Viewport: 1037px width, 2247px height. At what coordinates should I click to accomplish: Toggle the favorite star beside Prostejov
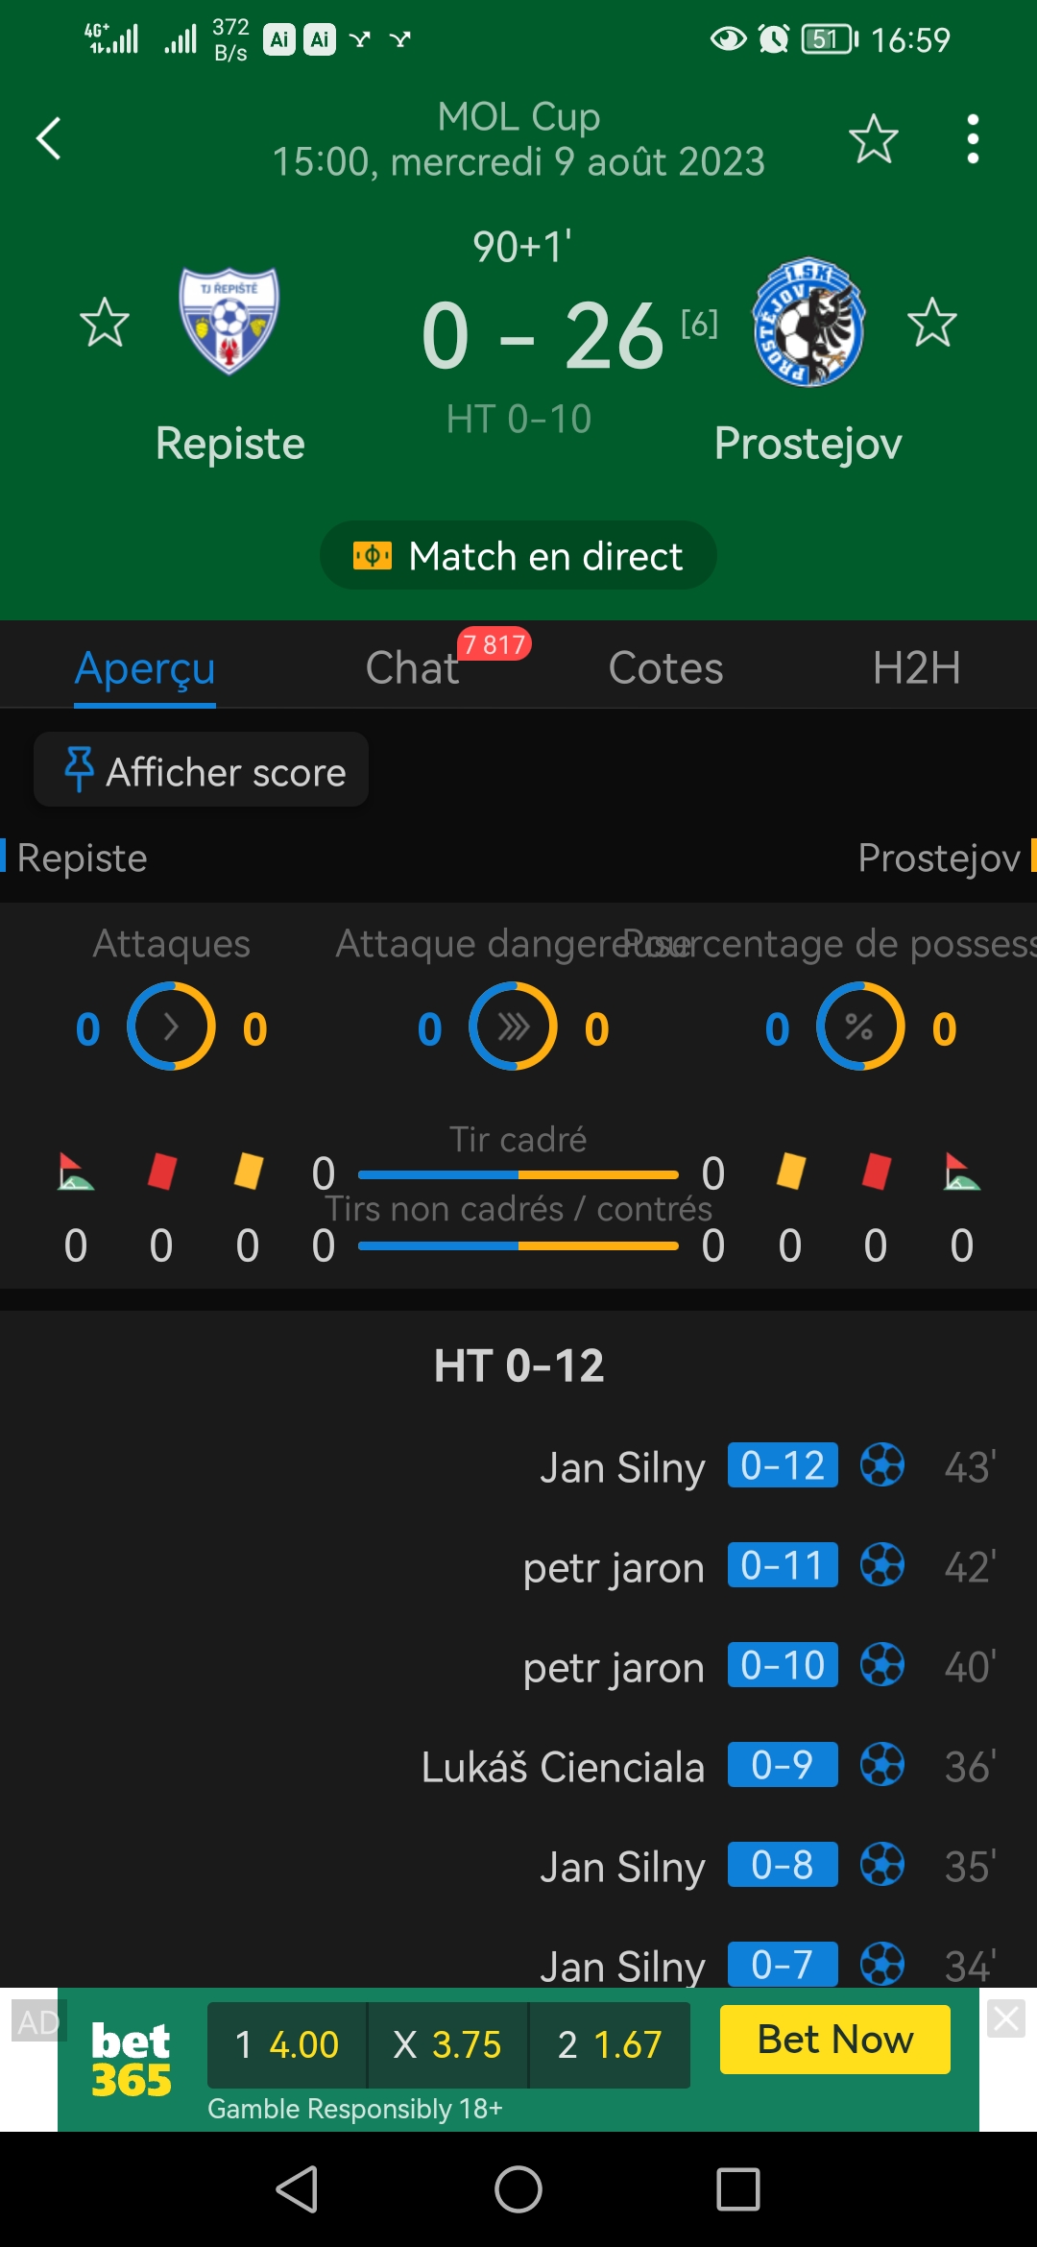pyautogui.click(x=931, y=322)
